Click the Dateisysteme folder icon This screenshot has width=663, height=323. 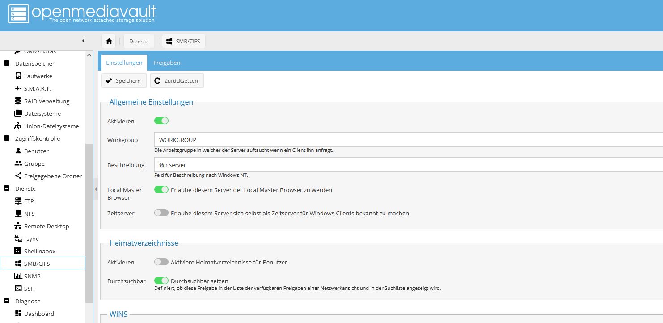18,113
